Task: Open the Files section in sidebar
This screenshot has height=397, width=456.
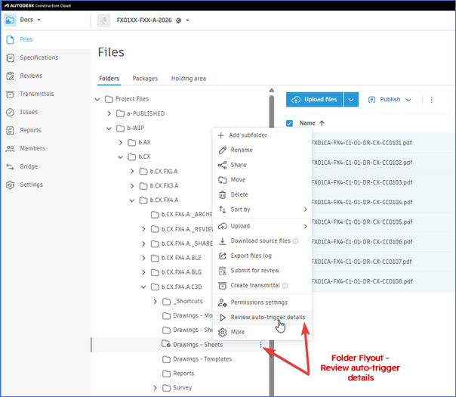Action: pyautogui.click(x=26, y=39)
